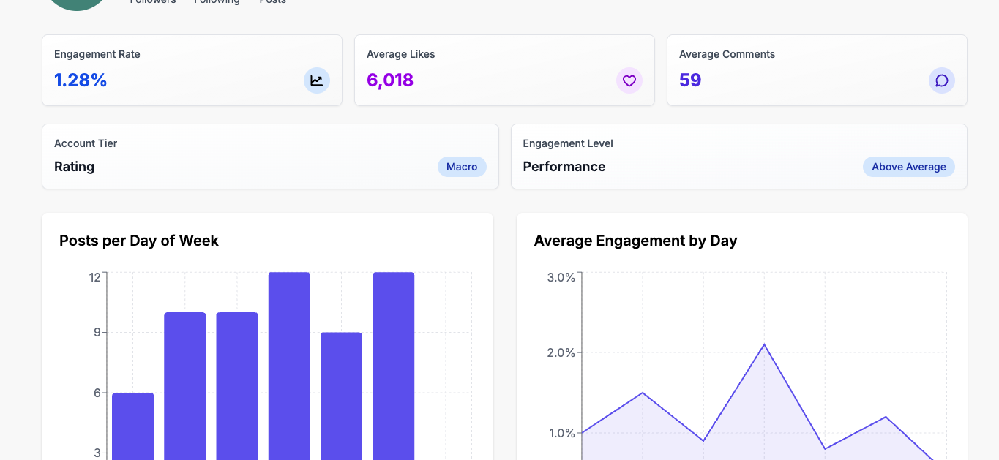The image size is (999, 460).
Task: Click the shortest bar showing 6 posts
Action: [x=132, y=426]
